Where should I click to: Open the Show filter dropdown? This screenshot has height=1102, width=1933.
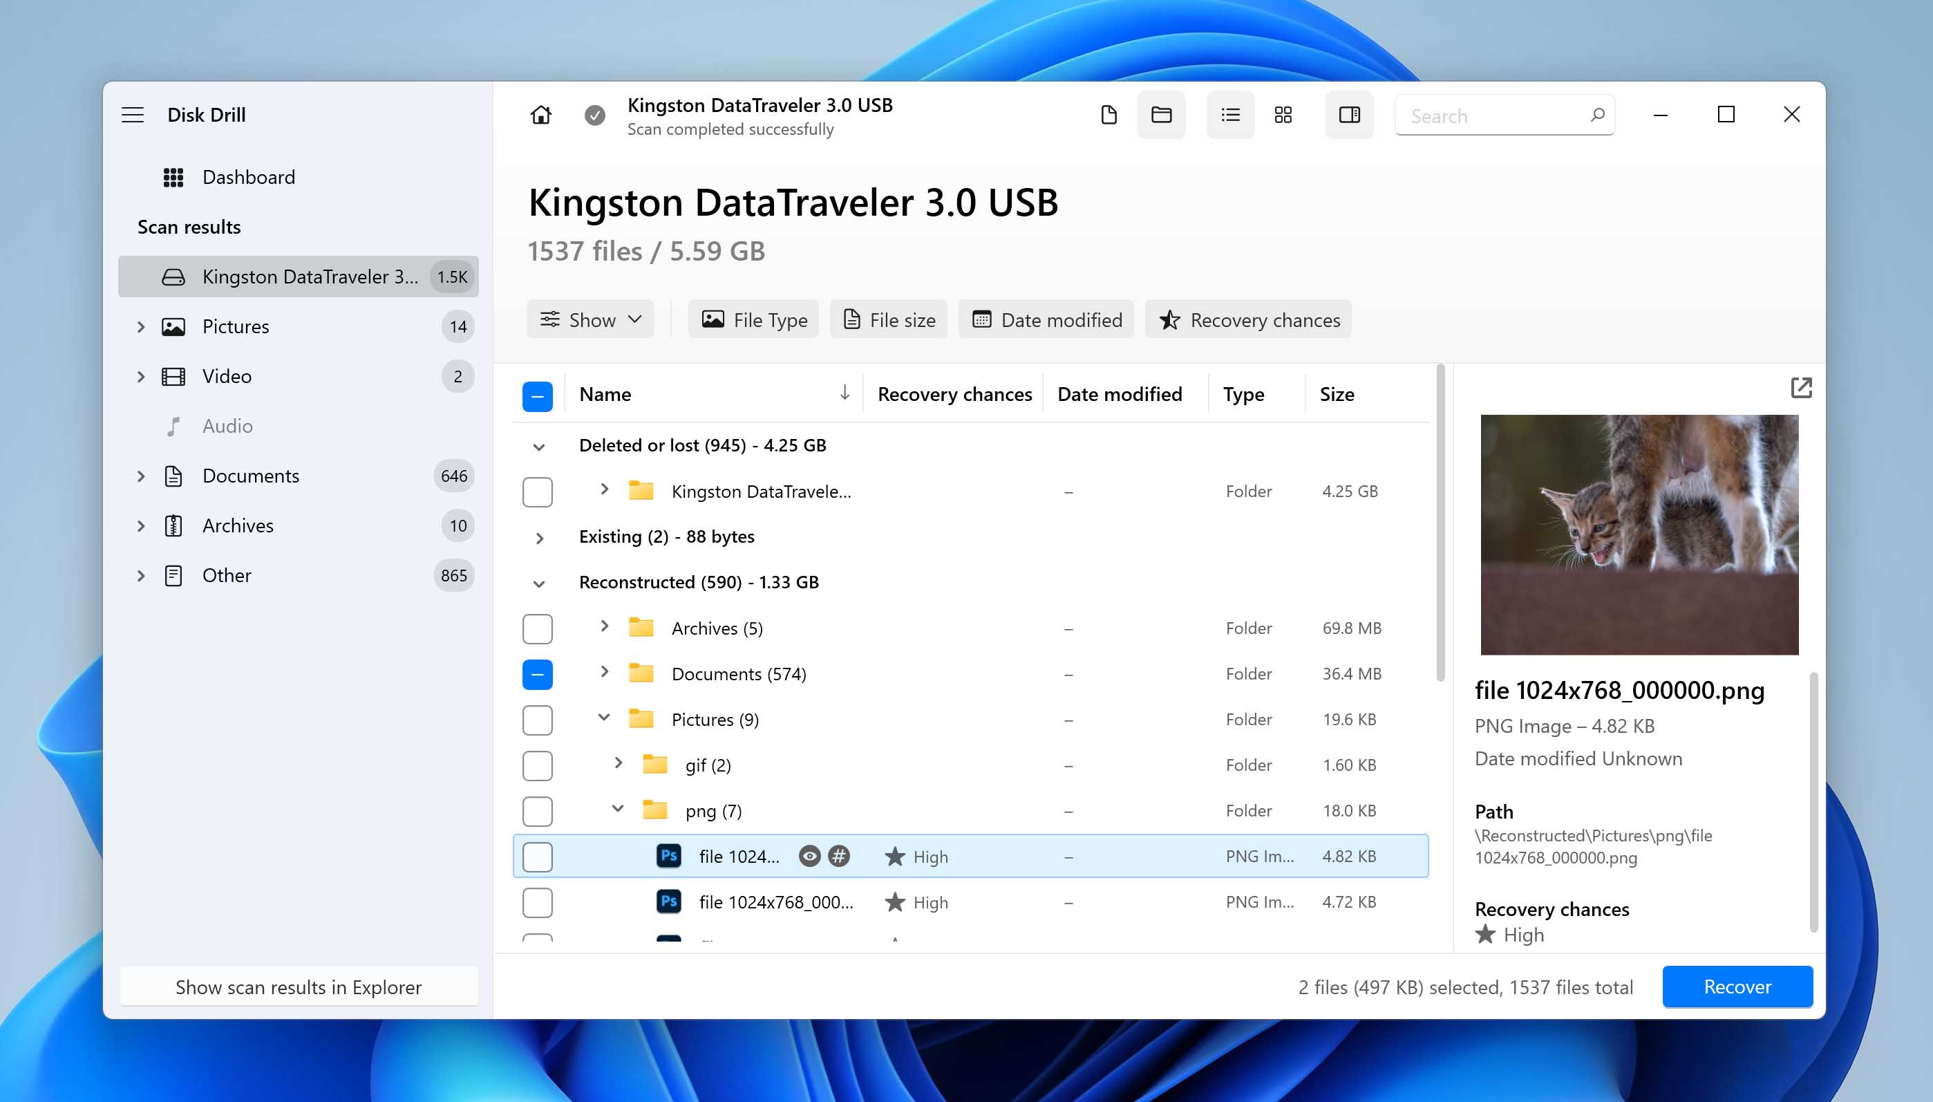click(x=590, y=319)
